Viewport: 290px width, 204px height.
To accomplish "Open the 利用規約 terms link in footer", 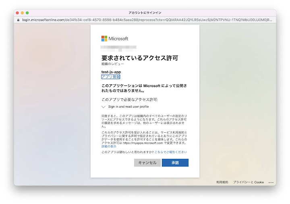I will pyautogui.click(x=222, y=182).
